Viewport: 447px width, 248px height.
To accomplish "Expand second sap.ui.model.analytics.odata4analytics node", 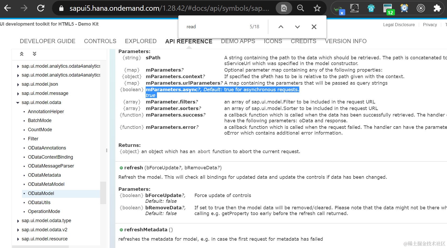I will 18,75.
